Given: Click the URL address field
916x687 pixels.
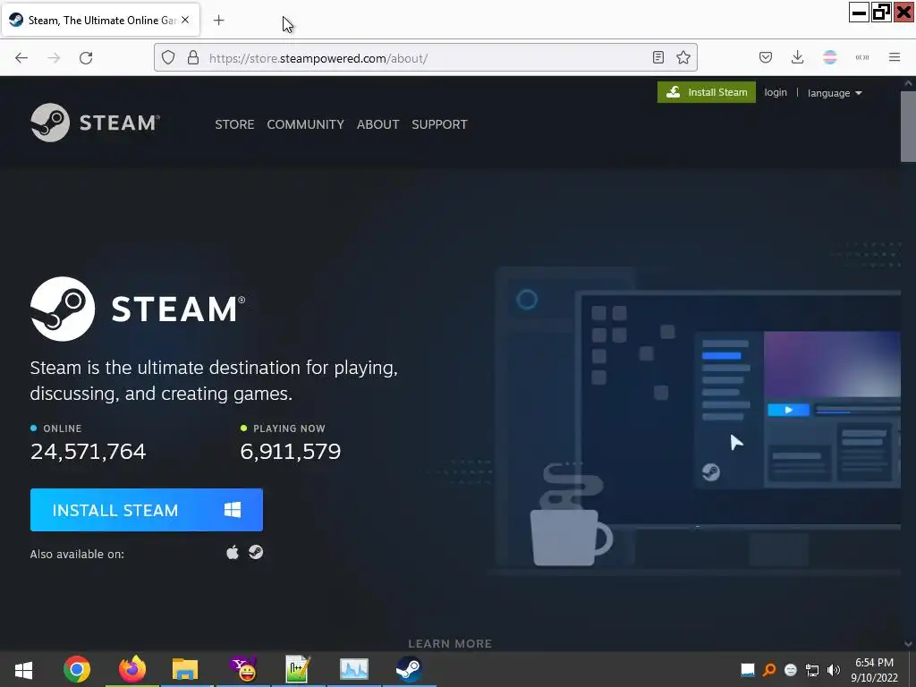Looking at the screenshot, I should click(427, 58).
